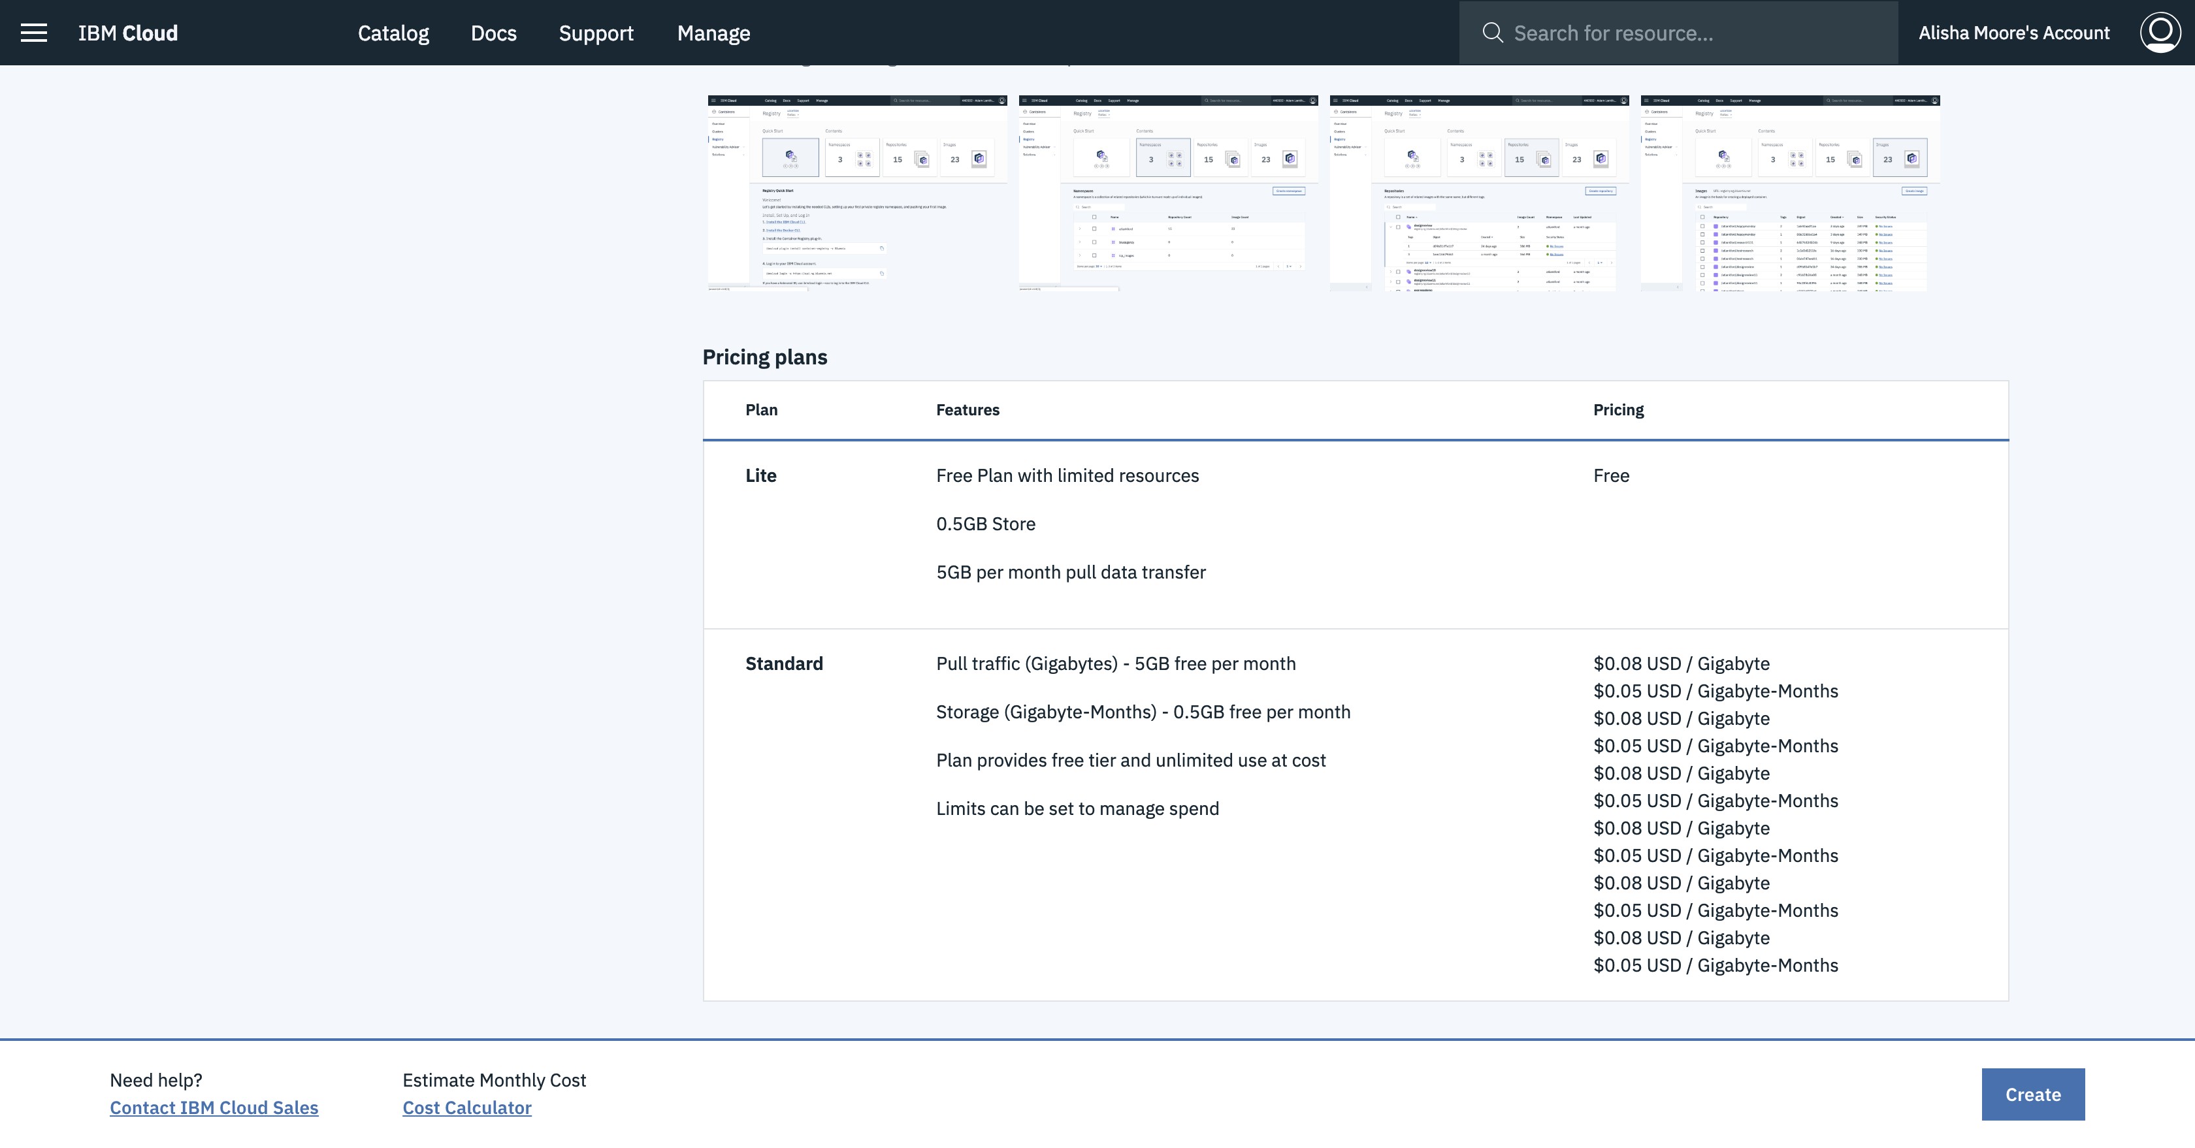The height and width of the screenshot is (1148, 2195).
Task: Click the '0.5GB Store' feature text
Action: point(985,524)
